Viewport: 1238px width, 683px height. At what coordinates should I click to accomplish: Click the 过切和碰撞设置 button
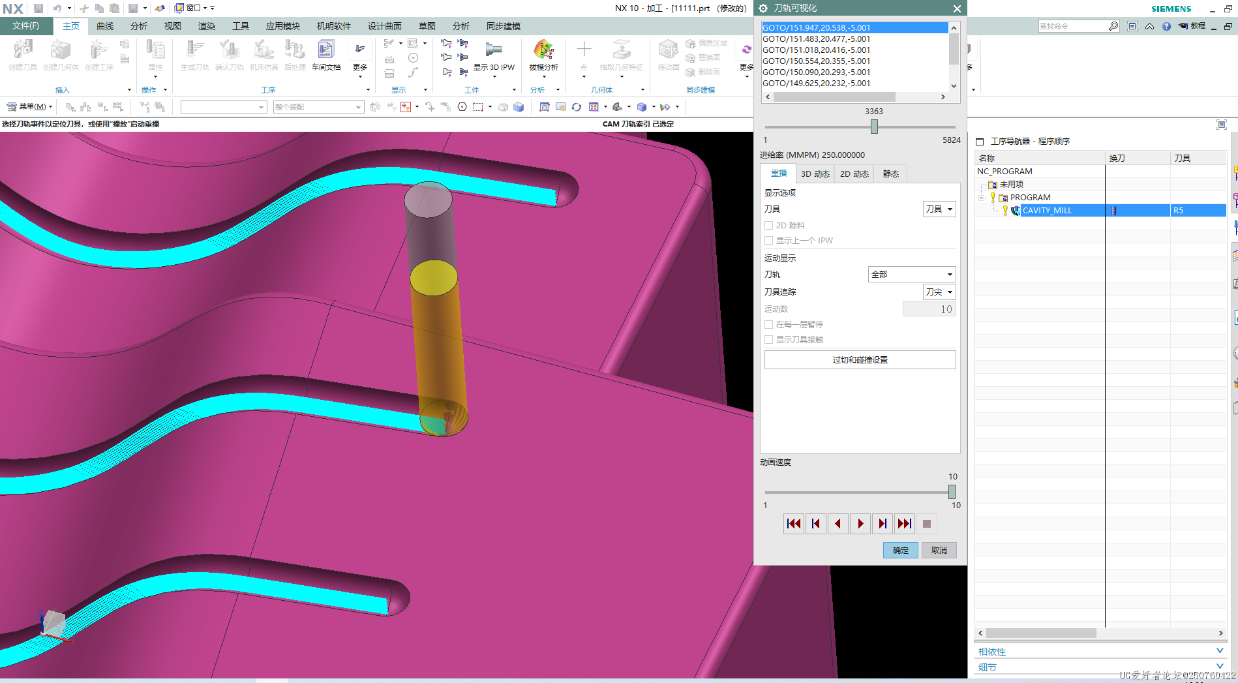click(860, 360)
